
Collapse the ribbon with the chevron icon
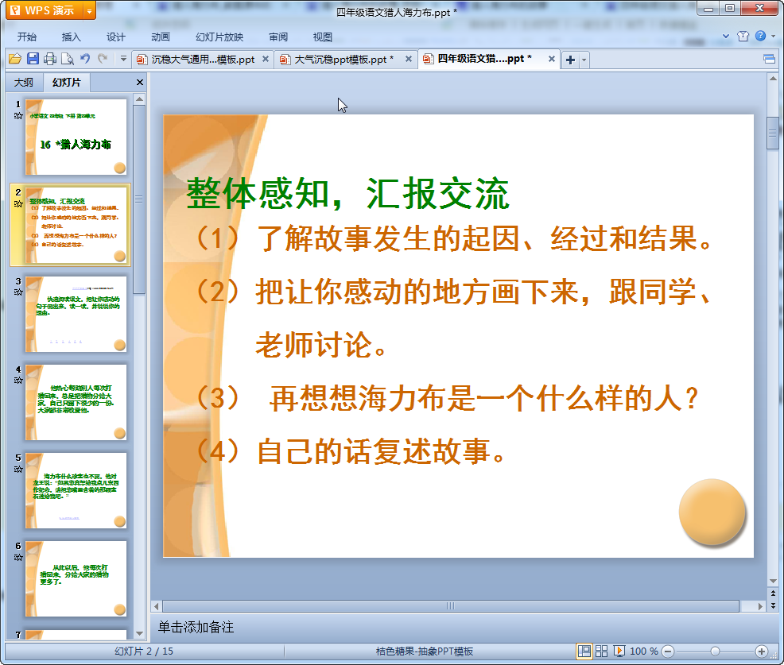pos(726,36)
